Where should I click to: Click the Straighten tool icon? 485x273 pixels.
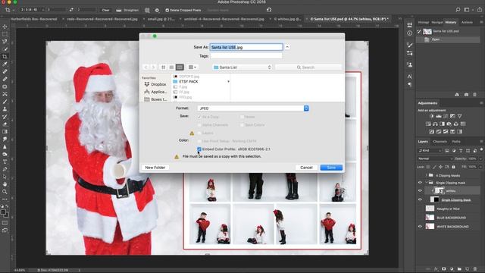[x=119, y=10]
